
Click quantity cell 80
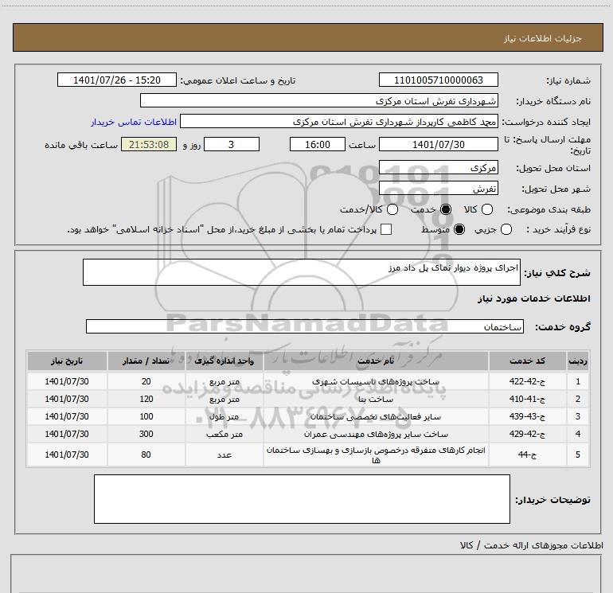pyautogui.click(x=146, y=455)
